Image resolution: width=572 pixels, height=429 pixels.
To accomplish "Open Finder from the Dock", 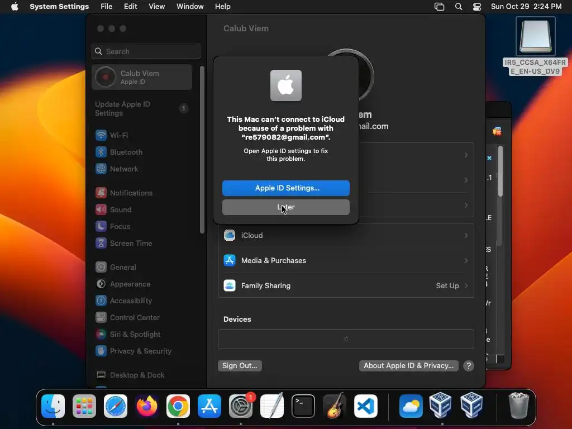I will pos(53,406).
